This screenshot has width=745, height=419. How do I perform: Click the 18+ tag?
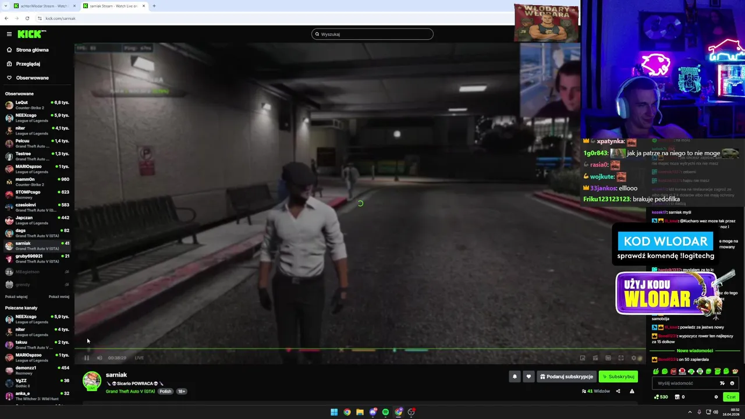(x=182, y=391)
